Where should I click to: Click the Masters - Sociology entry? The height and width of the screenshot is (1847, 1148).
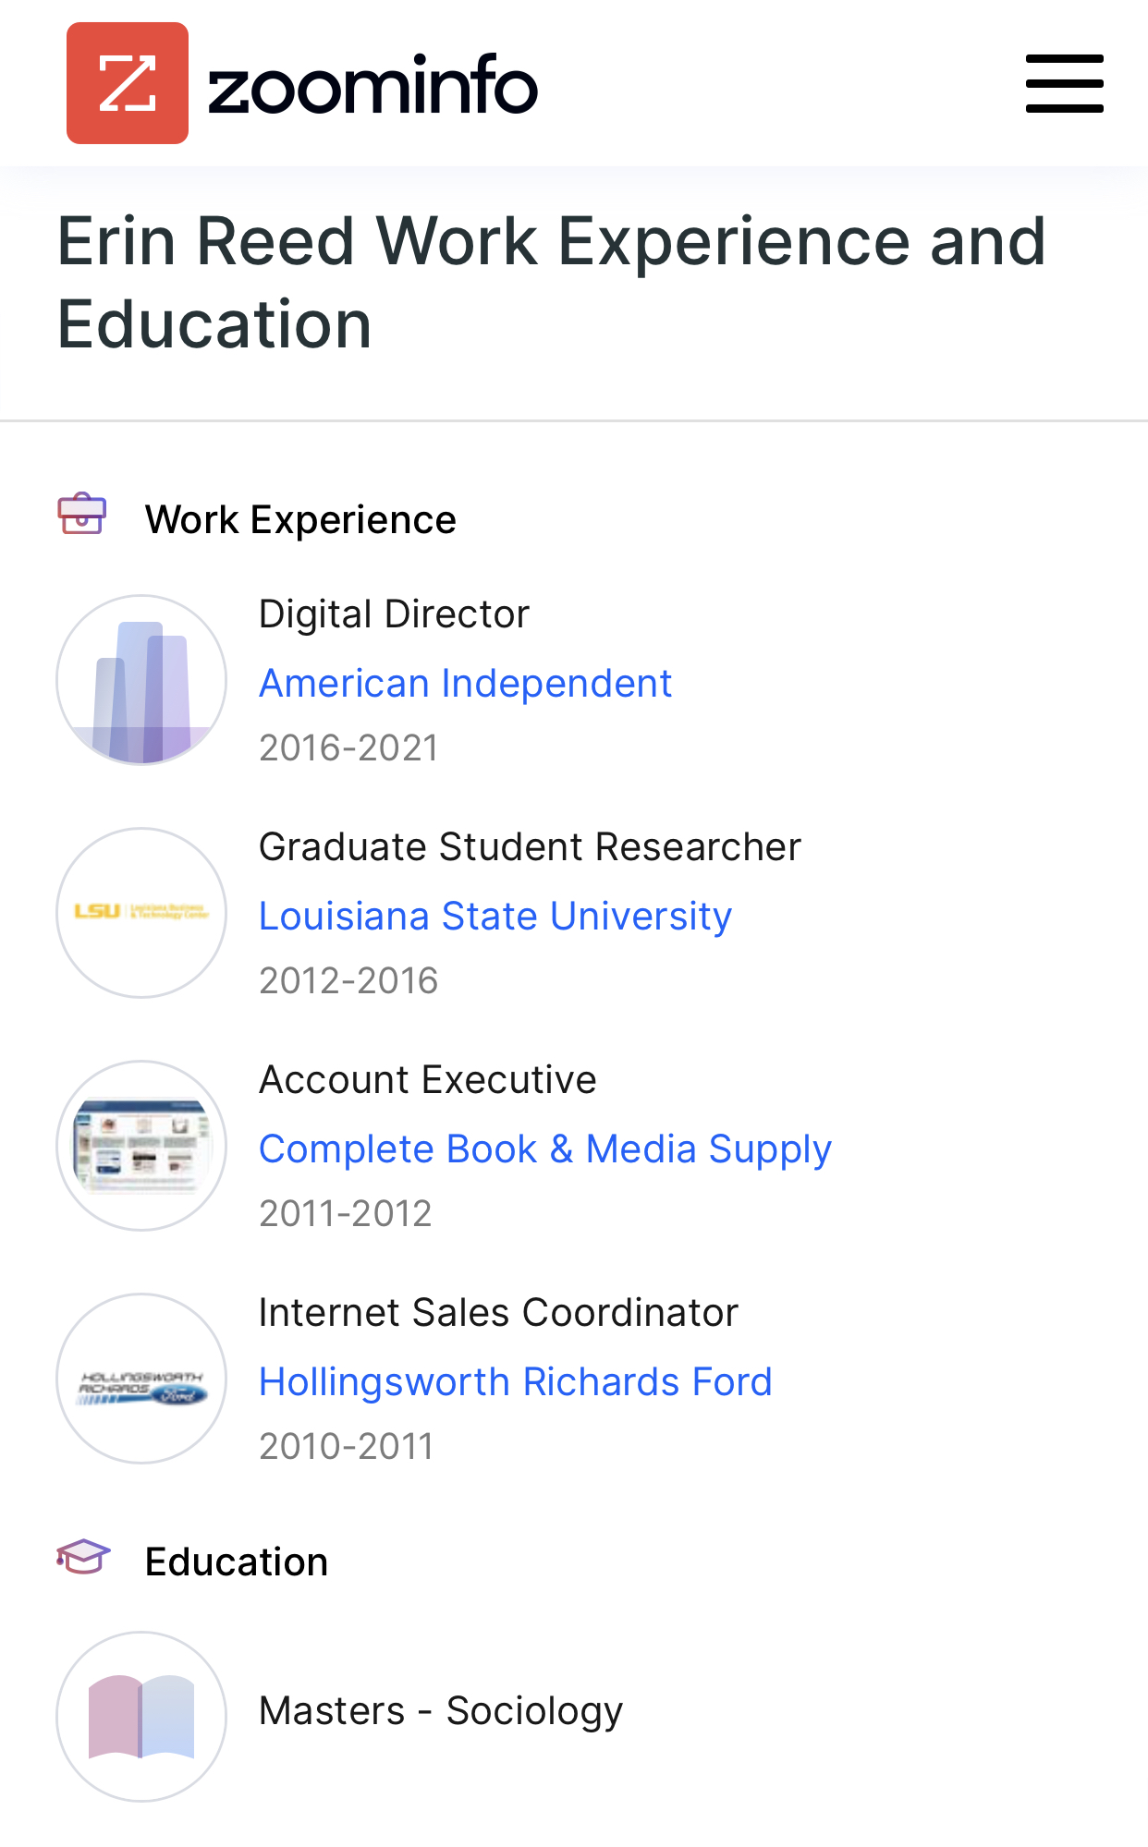pos(441,1711)
